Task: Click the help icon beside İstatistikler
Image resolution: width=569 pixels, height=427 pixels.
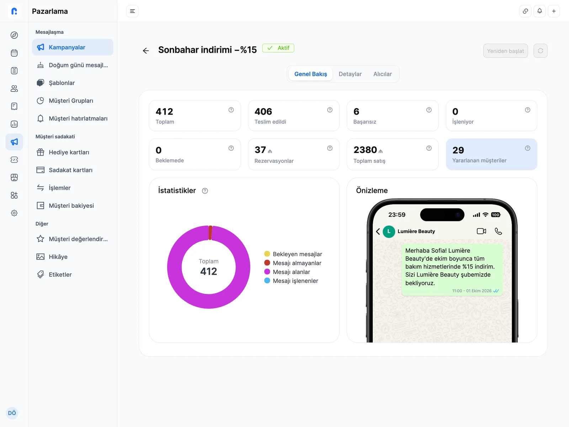Action: 205,191
